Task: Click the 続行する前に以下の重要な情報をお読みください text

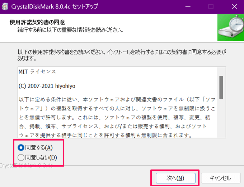Action: pos(70,30)
